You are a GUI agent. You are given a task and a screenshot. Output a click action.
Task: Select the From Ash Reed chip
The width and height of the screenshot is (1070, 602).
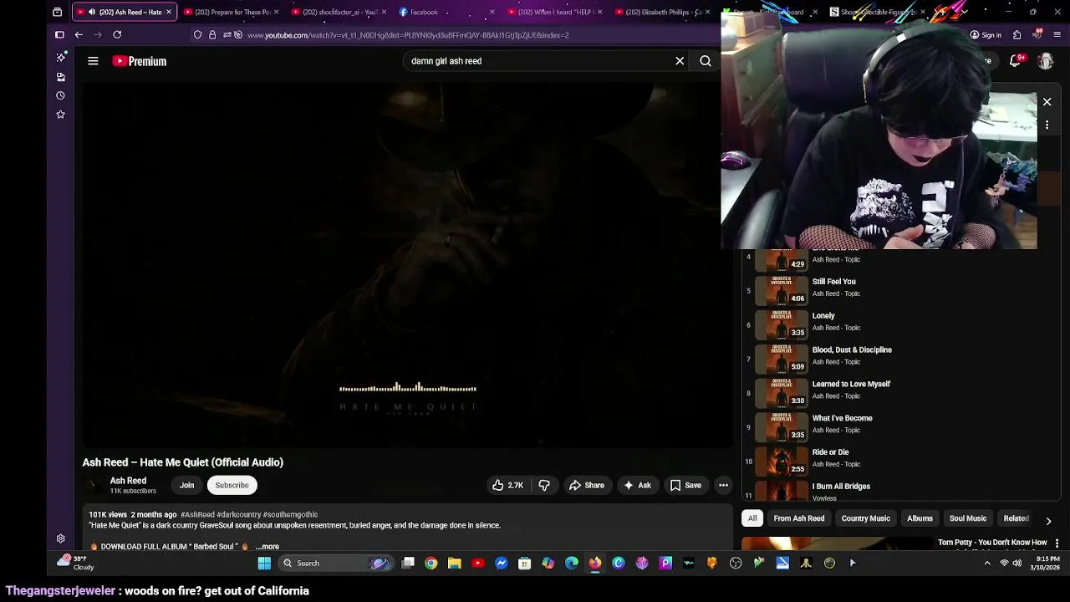coord(799,518)
